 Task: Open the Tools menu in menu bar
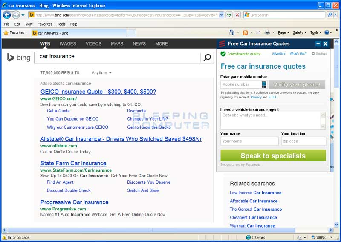coord(61,24)
